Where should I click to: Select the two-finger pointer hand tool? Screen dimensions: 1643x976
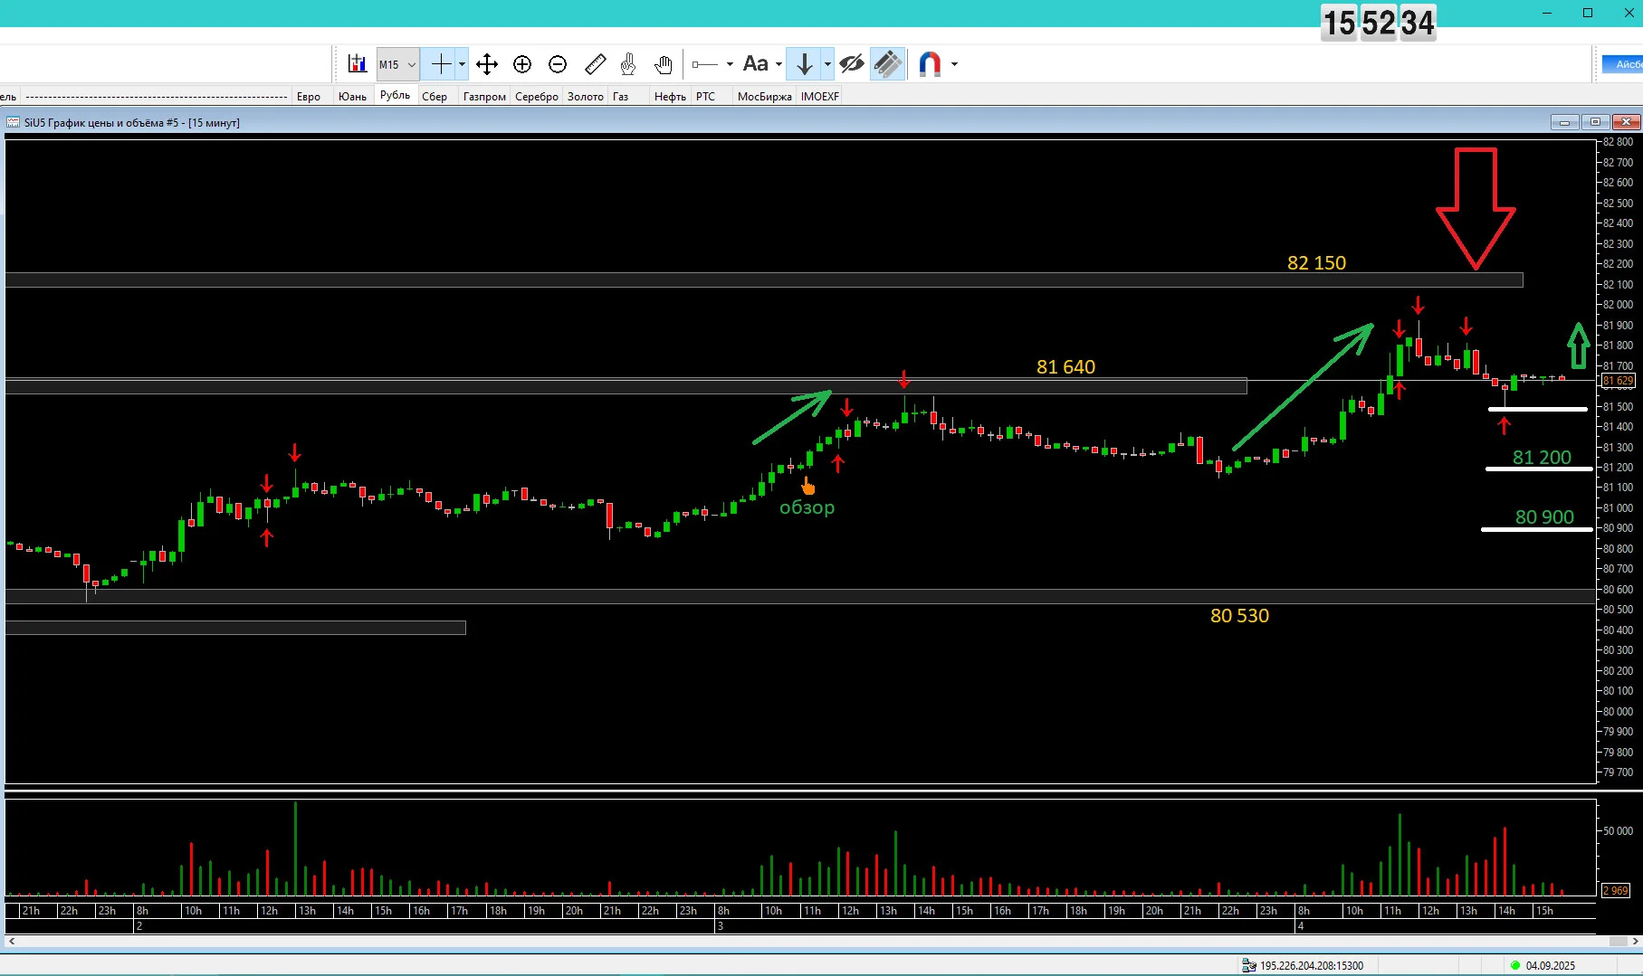click(628, 64)
